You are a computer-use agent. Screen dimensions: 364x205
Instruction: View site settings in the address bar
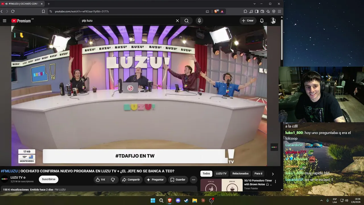[x=51, y=11]
